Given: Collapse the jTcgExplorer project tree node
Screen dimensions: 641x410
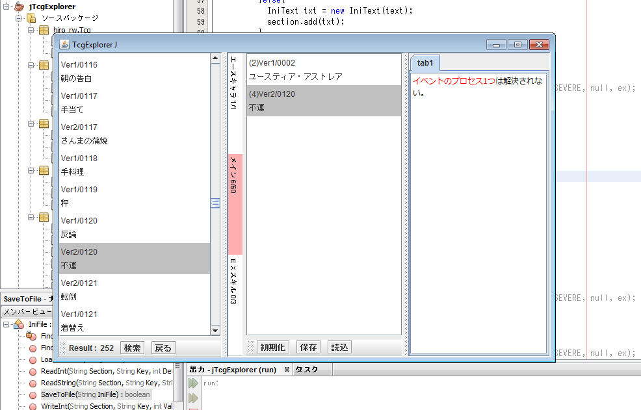Looking at the screenshot, I should (7, 6).
